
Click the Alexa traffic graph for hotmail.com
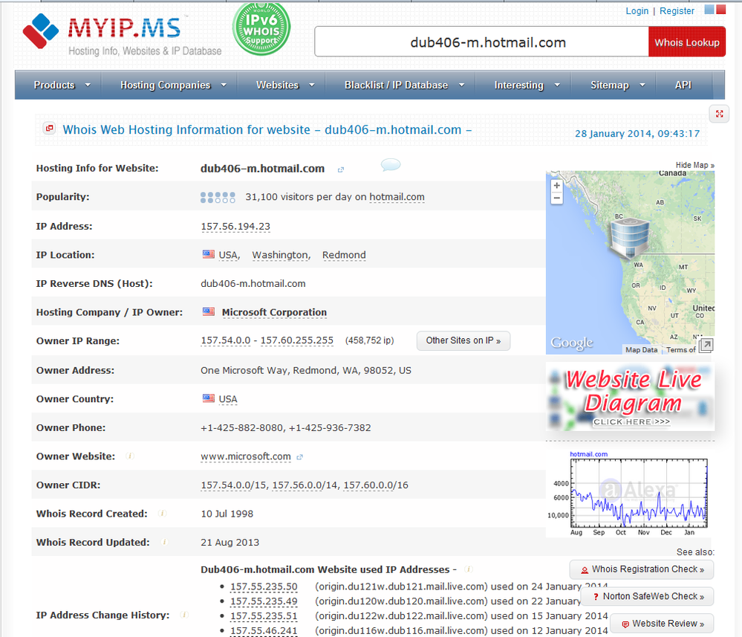[x=631, y=494]
